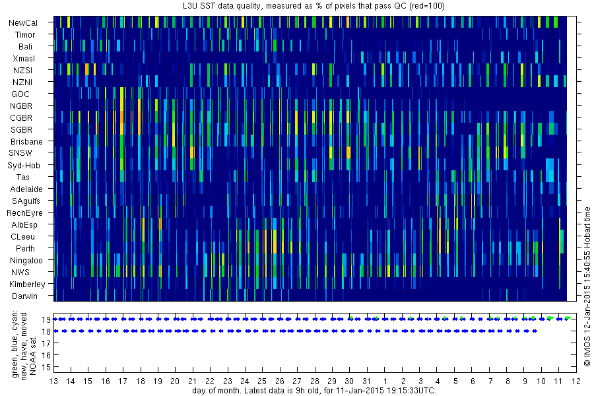Click day 25 on the bottom x-axis
The image size is (594, 396).
262,381
